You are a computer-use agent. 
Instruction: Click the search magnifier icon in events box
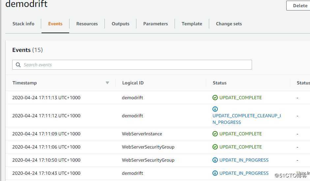pos(18,65)
